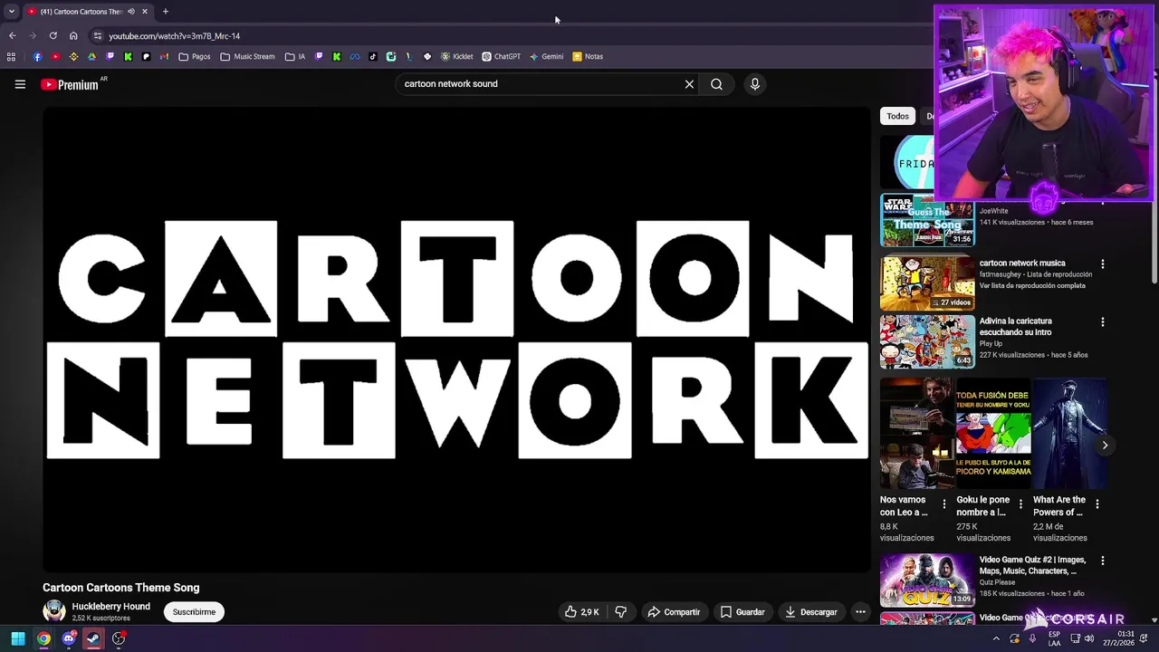
Task: Dislike the video
Action: 621,612
